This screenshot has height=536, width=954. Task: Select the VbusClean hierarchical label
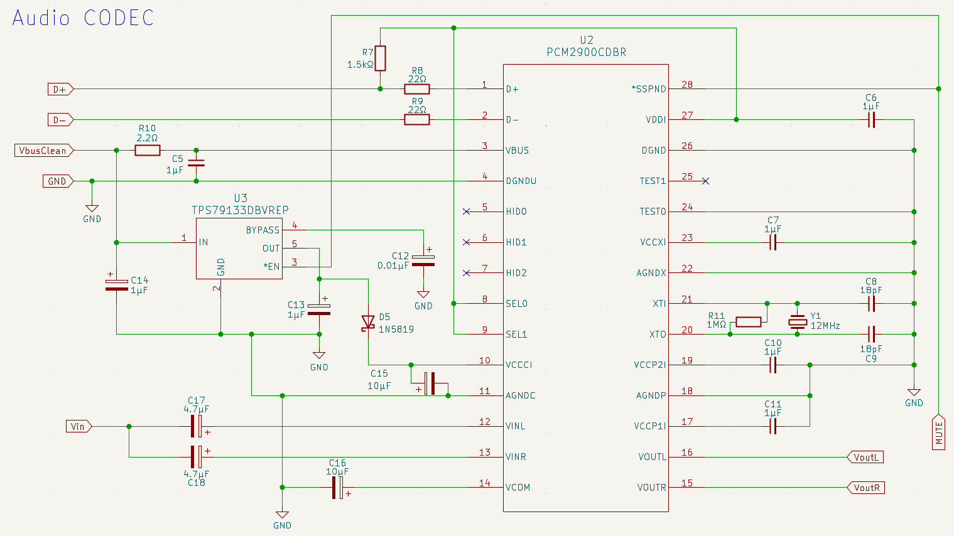pos(44,150)
